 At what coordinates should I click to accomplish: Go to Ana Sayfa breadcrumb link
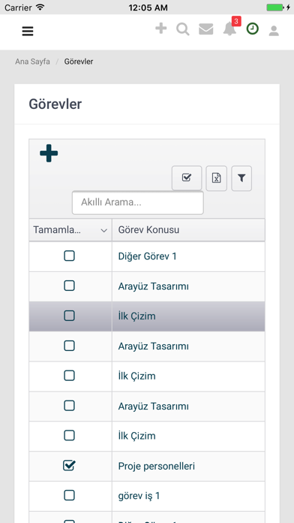point(32,62)
